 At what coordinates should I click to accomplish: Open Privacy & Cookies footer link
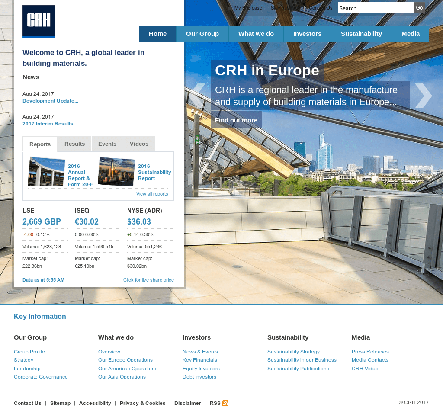[142, 403]
